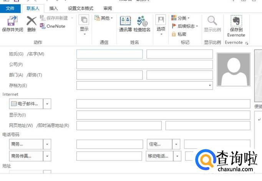Image resolution: width=262 pixels, height=181 pixels.
Task: Click the Display as (显示为) field
Action: 163,115
